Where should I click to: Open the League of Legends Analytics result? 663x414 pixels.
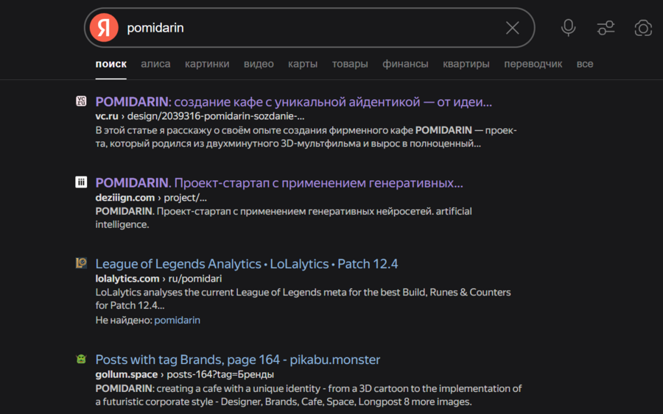[246, 264]
